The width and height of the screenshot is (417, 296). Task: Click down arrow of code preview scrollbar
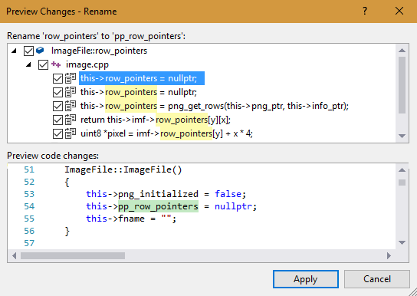coord(402,242)
